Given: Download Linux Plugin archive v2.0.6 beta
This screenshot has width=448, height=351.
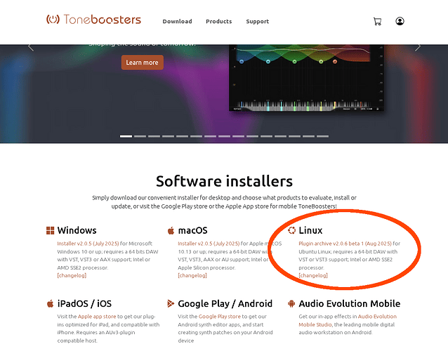Looking at the screenshot, I should (345, 244).
